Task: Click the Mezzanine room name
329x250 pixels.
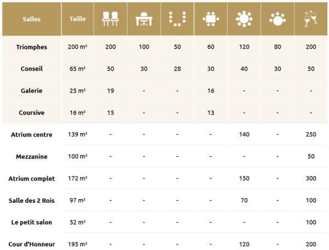Action: [31, 156]
